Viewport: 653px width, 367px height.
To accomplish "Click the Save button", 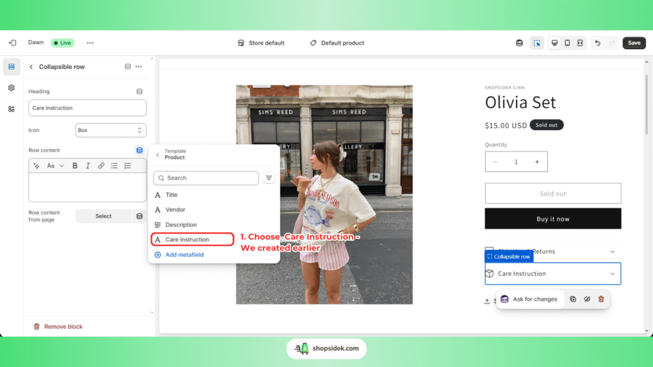I will click(x=634, y=43).
